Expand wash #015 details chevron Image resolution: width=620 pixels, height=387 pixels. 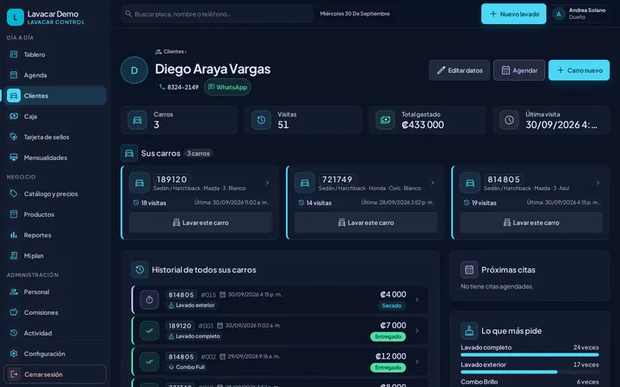pos(417,300)
